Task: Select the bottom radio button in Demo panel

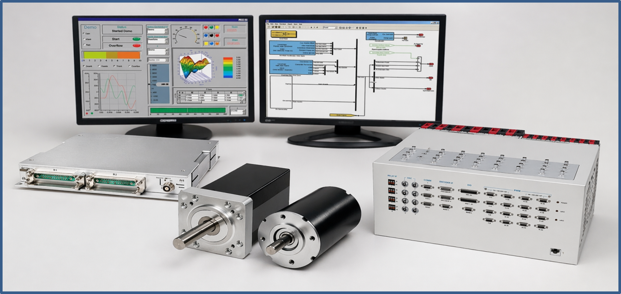Action: tap(84, 45)
